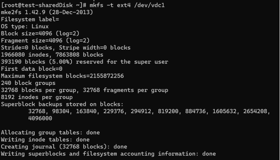Click the 393190 blocks reserved line

pos(84,62)
